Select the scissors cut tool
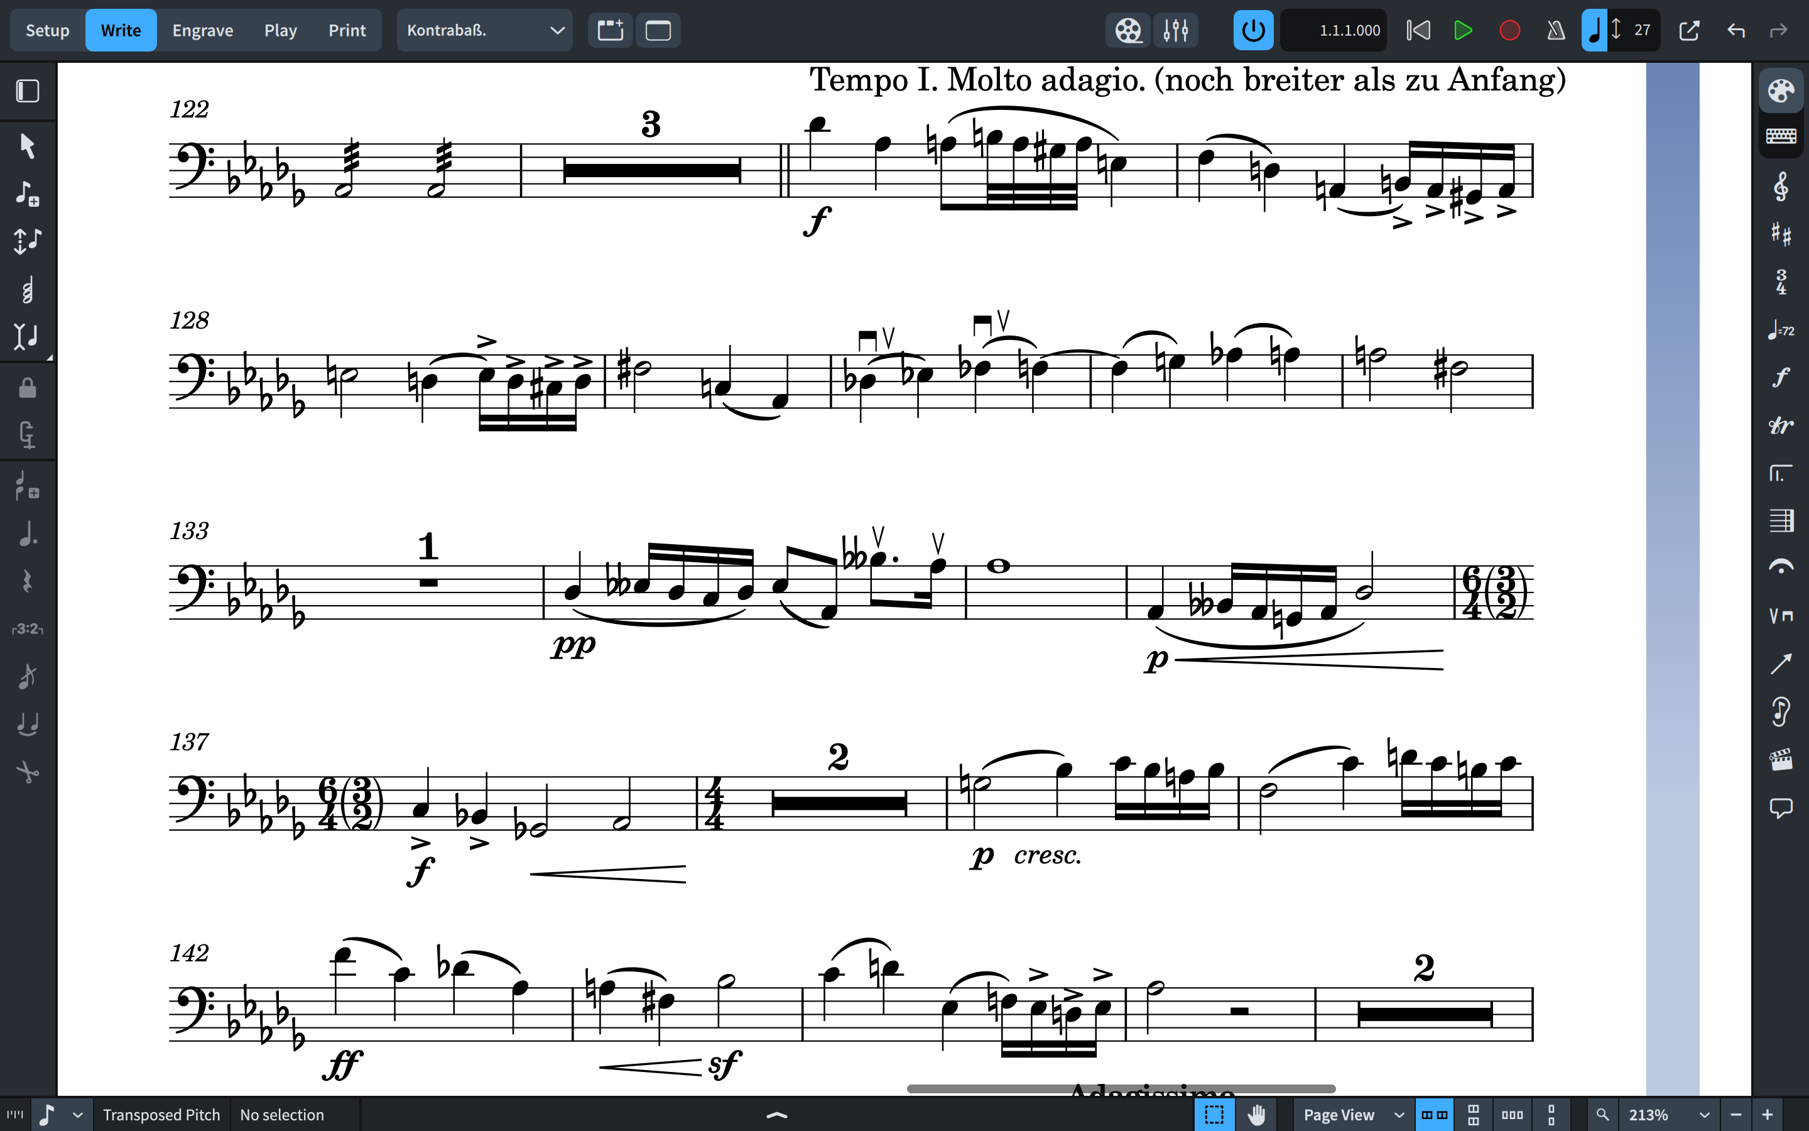1809x1131 pixels. (28, 772)
